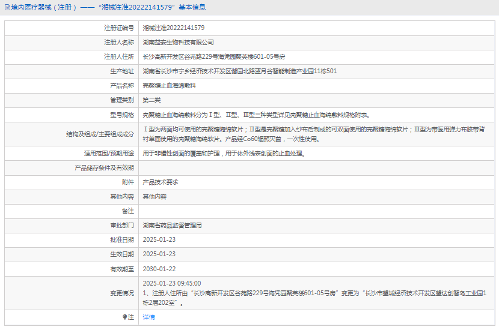Click the 注册人名称 label

tap(119, 43)
